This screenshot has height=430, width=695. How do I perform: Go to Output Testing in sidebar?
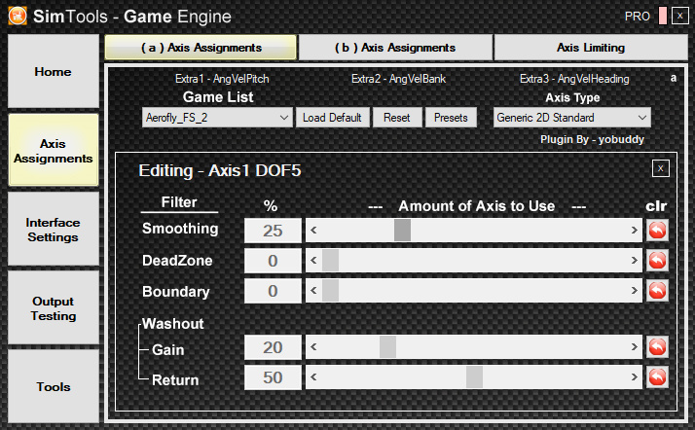[54, 308]
